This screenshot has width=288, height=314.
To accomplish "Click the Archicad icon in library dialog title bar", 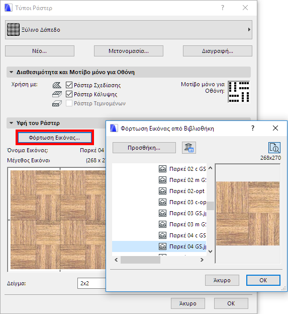I will pyautogui.click(x=114, y=128).
